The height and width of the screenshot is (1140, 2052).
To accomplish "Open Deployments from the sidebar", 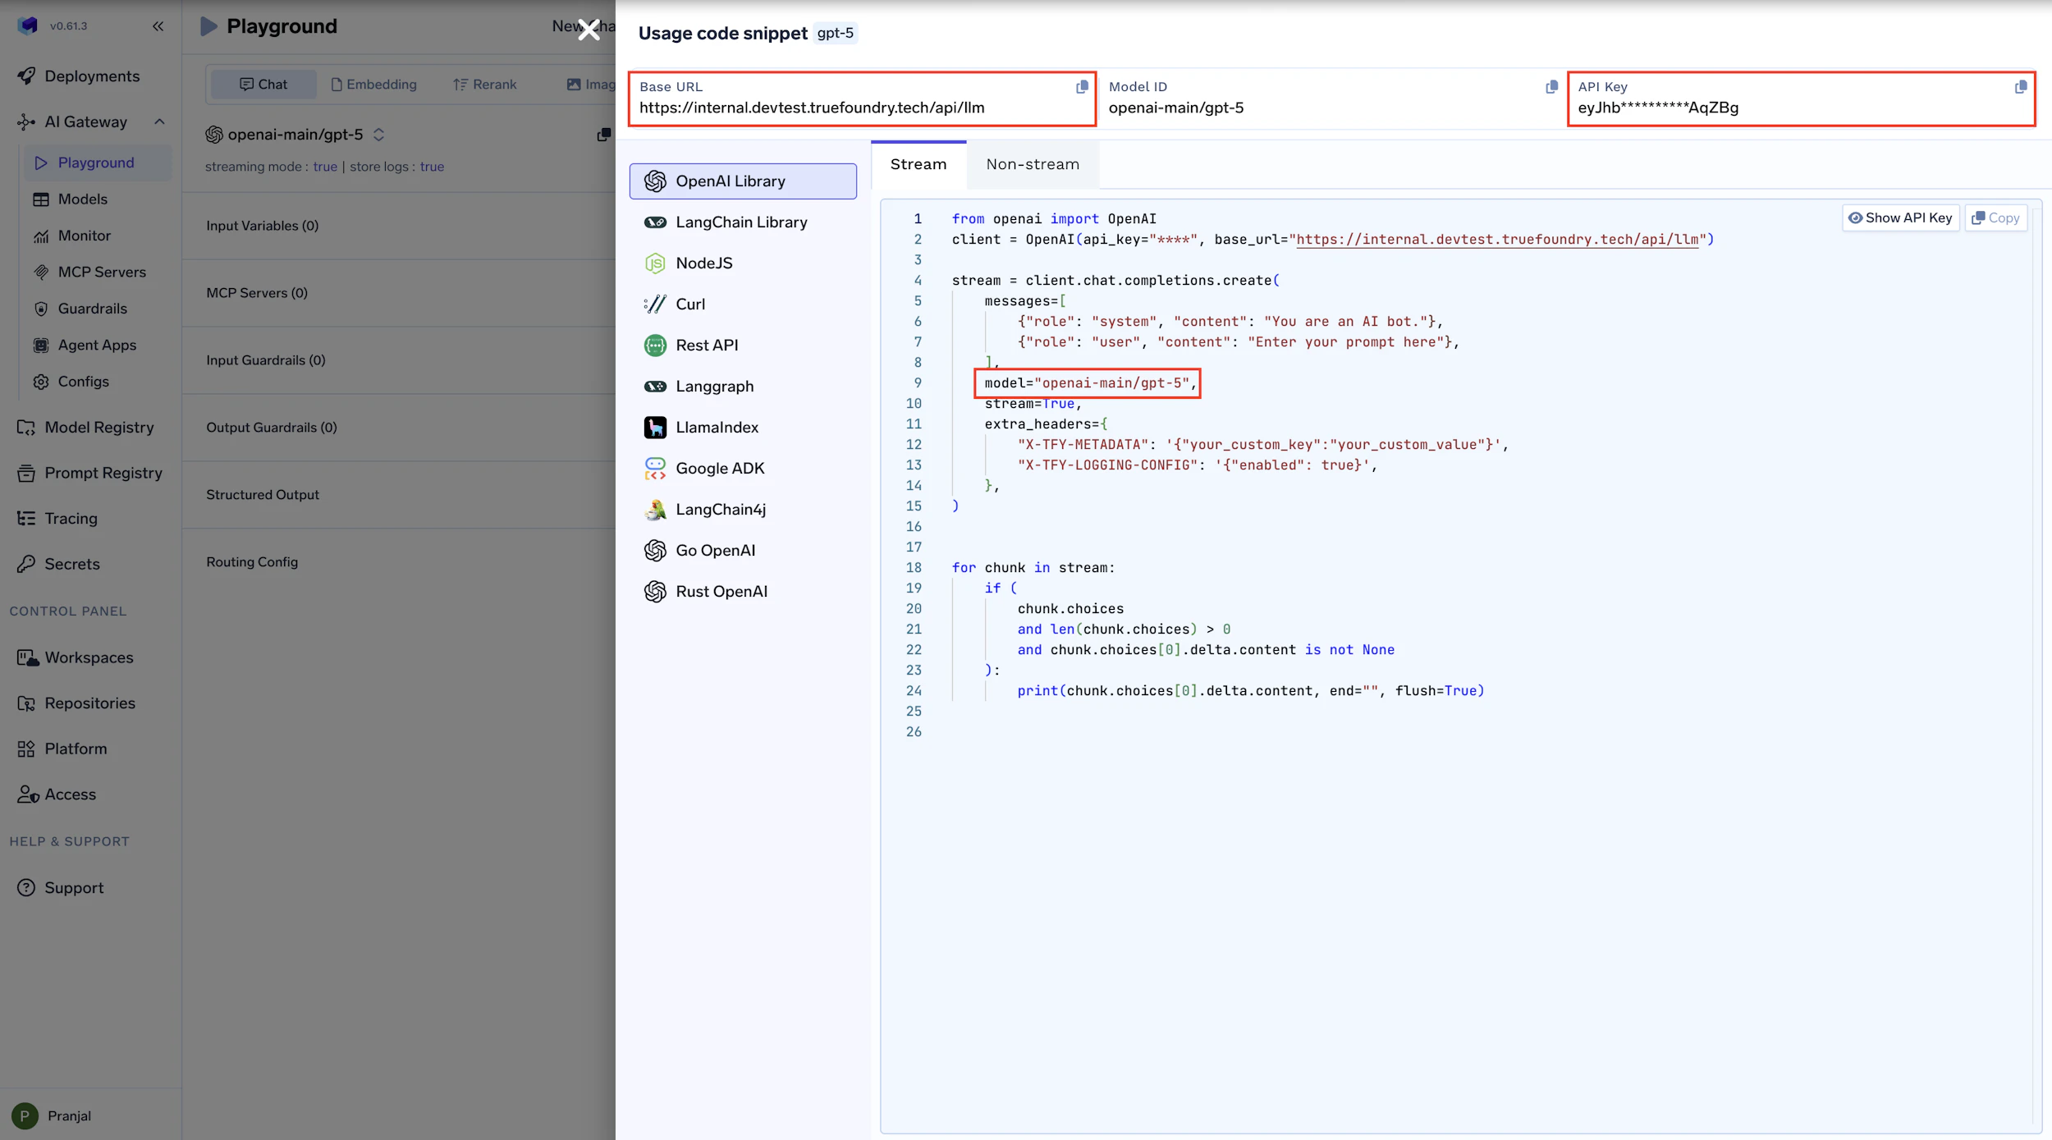I will click(91, 76).
